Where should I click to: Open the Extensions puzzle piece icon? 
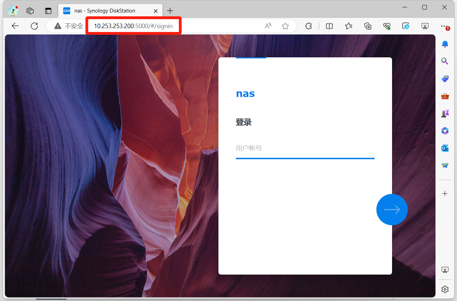(308, 26)
